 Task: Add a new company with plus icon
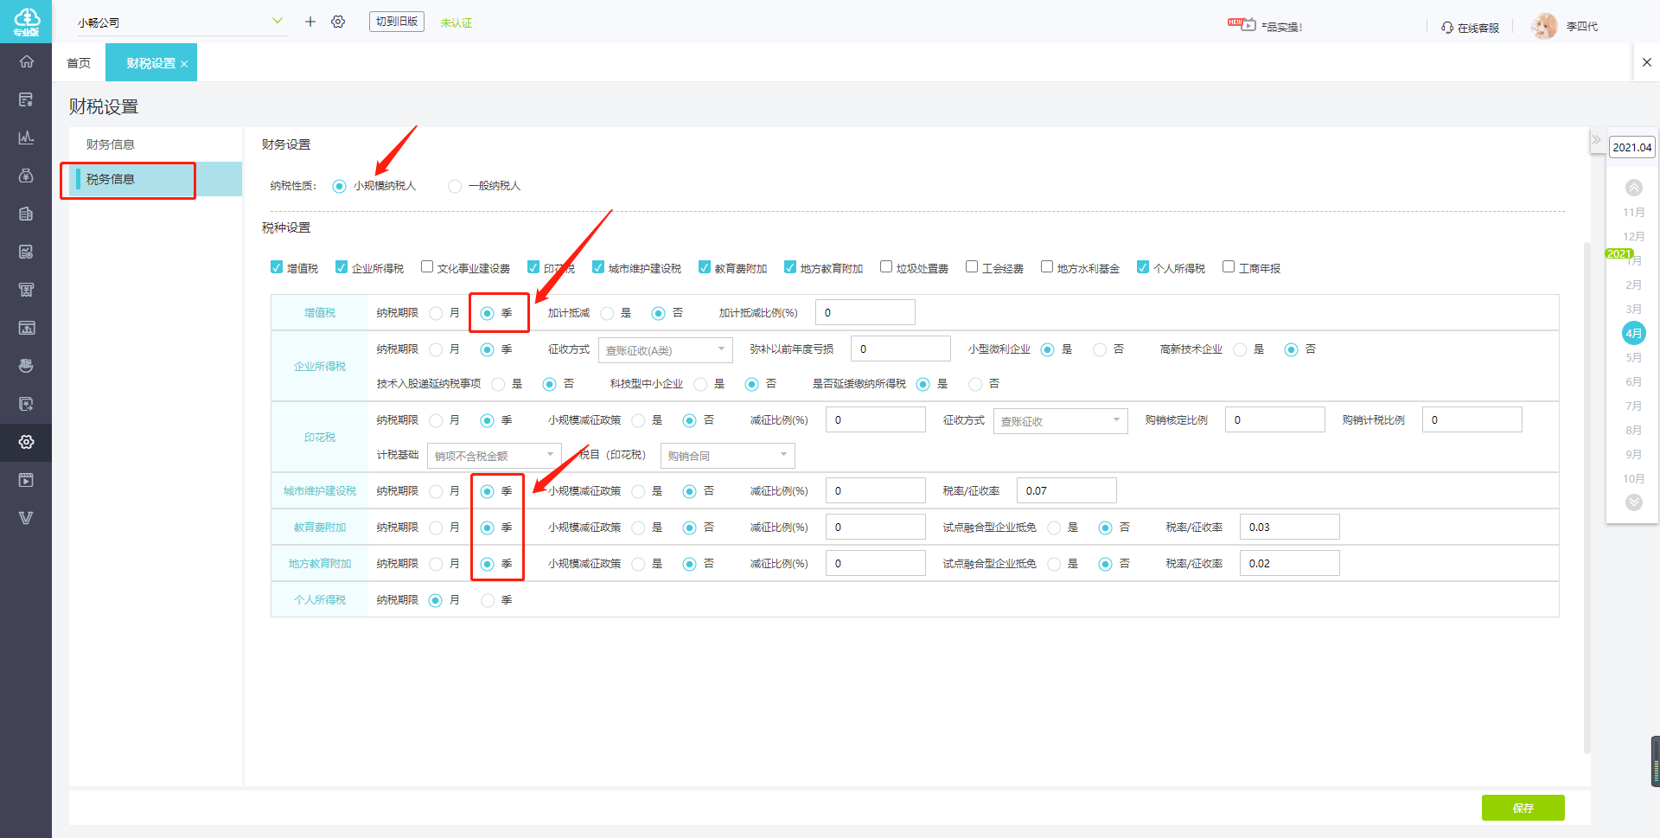(310, 22)
